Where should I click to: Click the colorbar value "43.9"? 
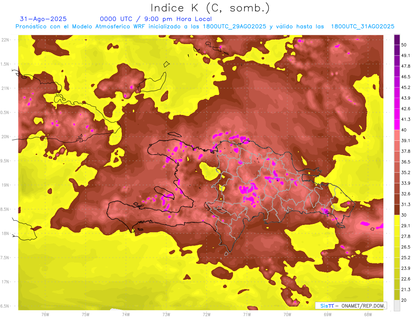point(406,98)
